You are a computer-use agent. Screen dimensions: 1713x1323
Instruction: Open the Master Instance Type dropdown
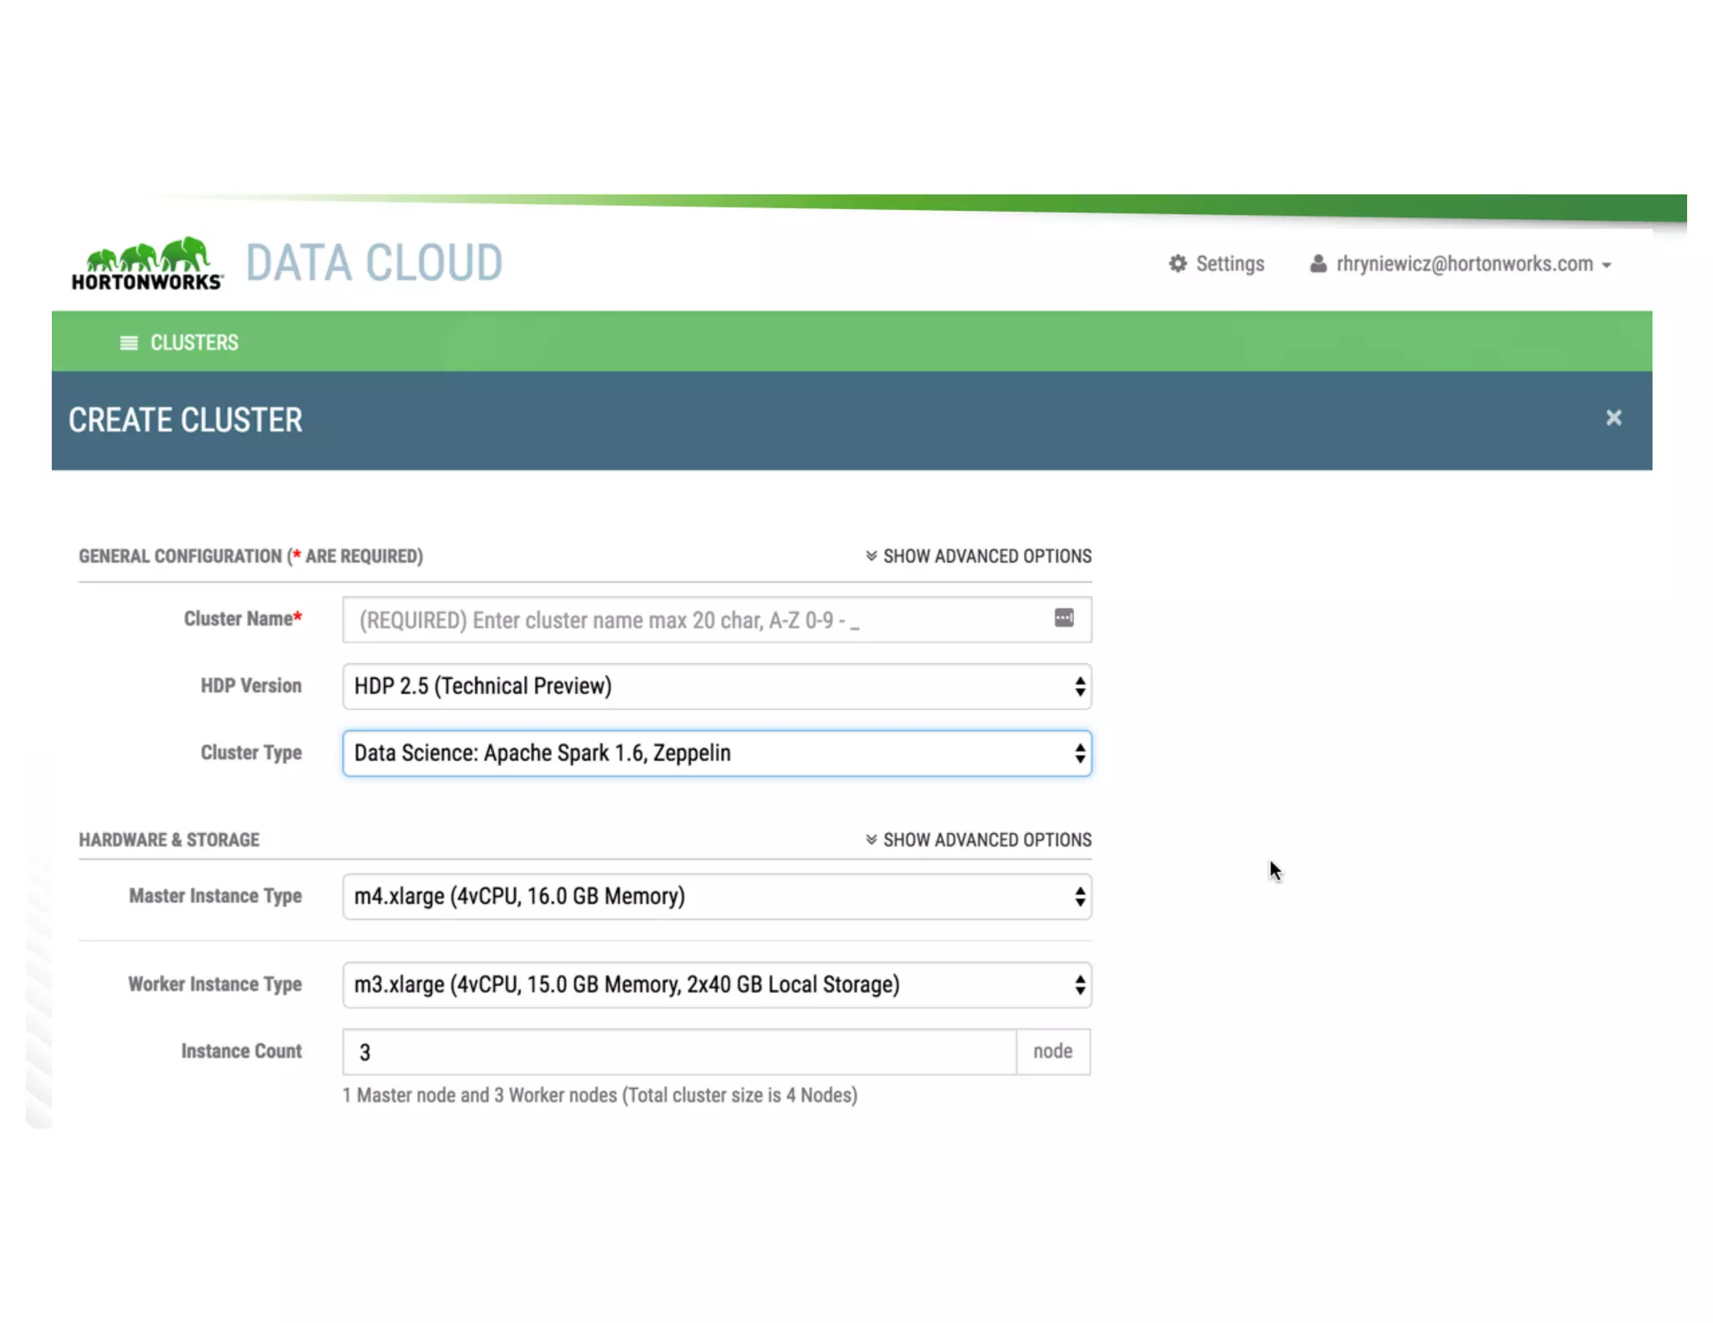point(716,896)
